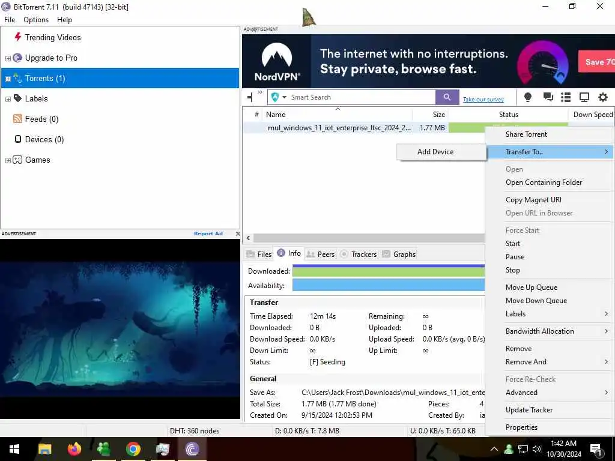Switch to the Peers tab
The height and width of the screenshot is (461, 615).
(321, 254)
